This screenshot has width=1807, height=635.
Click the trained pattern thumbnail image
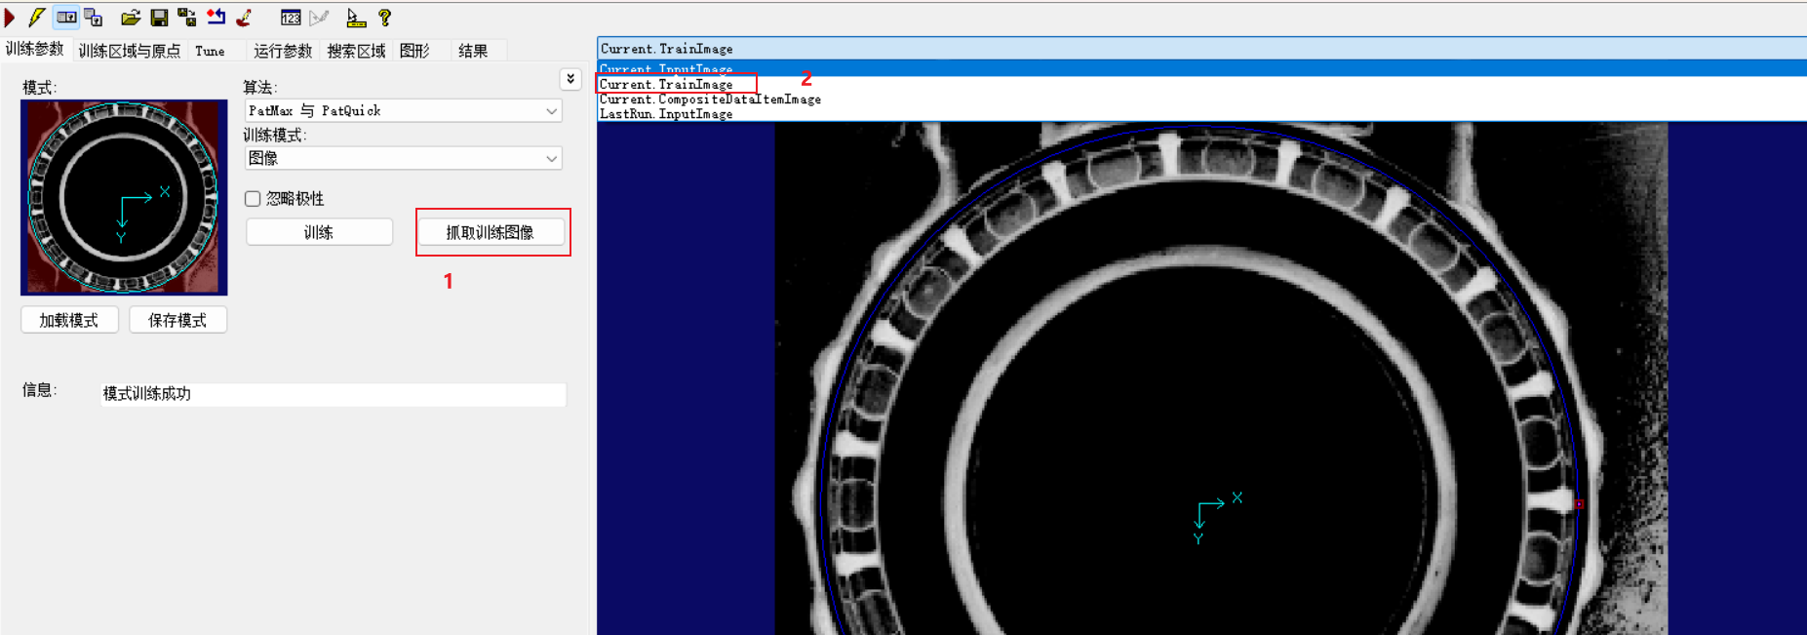[x=124, y=197]
